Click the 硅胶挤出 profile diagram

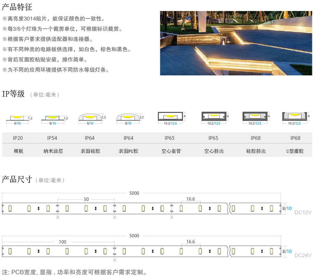click(x=255, y=117)
